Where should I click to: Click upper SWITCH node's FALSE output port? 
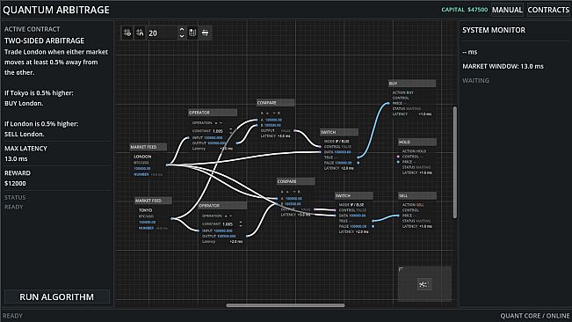(358, 163)
